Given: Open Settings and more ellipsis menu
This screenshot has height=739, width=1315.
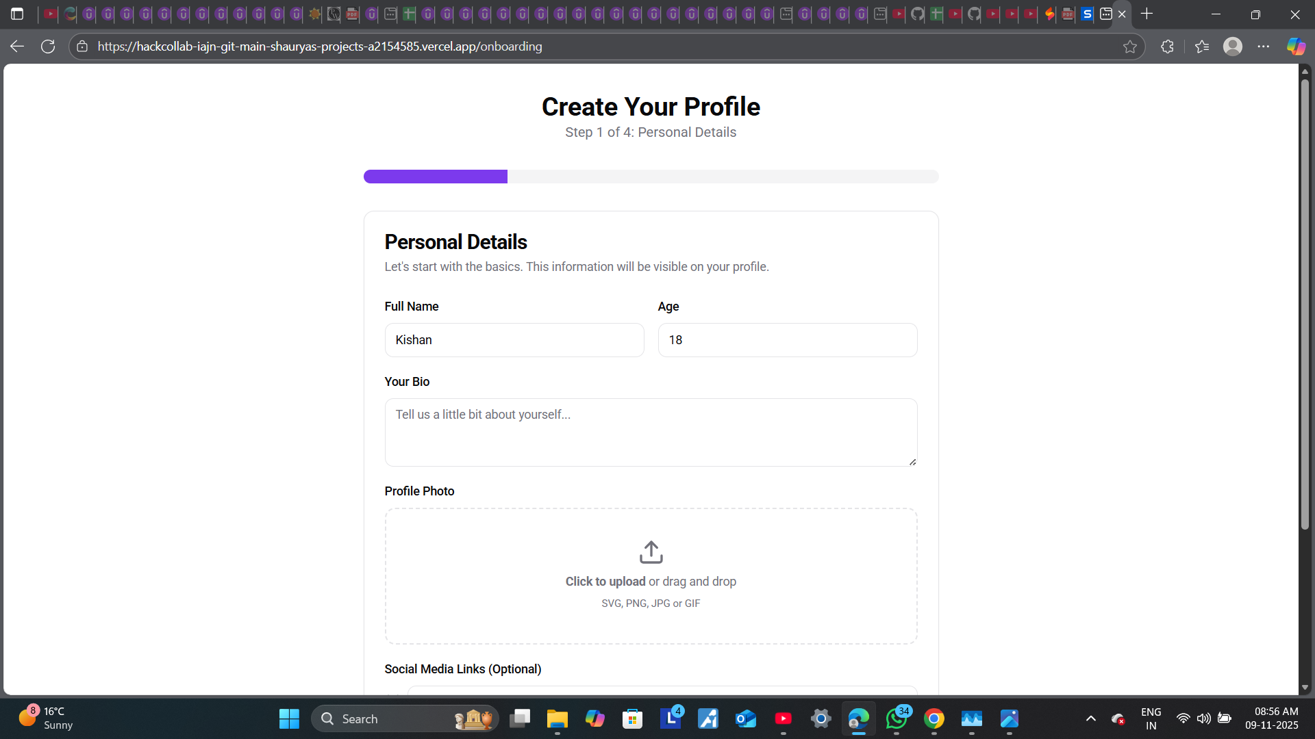Looking at the screenshot, I should (x=1264, y=47).
